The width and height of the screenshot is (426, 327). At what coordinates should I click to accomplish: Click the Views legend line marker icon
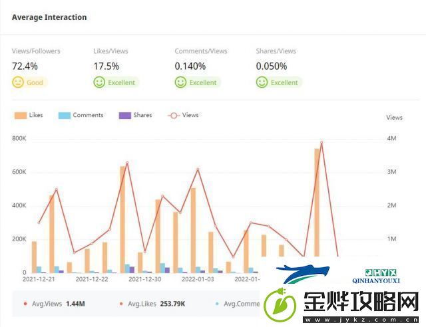click(x=174, y=116)
